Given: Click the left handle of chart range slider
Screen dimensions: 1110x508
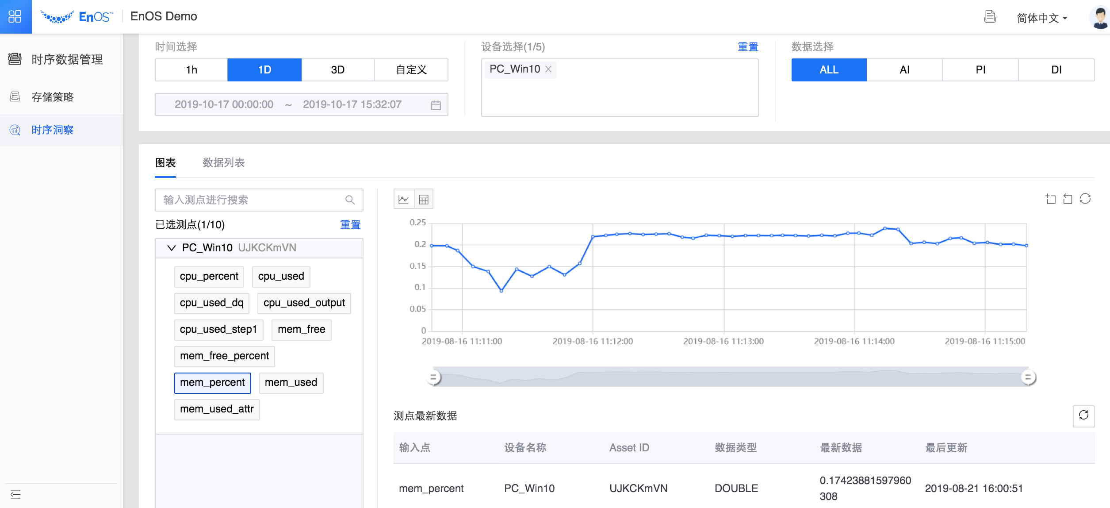Looking at the screenshot, I should tap(434, 377).
